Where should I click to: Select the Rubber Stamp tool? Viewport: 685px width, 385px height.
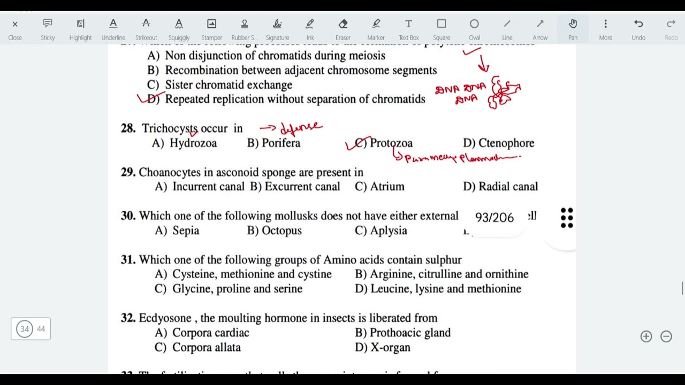(245, 29)
